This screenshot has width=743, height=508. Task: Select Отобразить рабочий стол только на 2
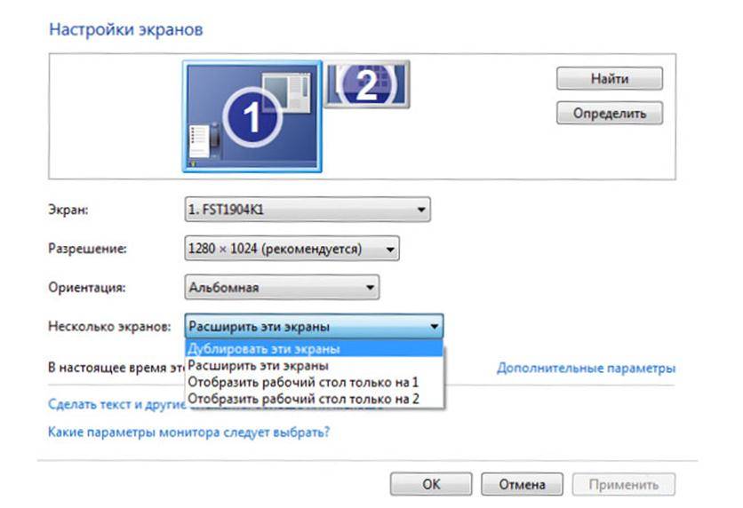[x=303, y=400]
